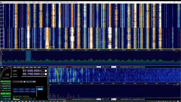The height and width of the screenshot is (102, 181).
Task: Adjust the upper Speed slider
Action: pyautogui.click(x=137, y=67)
